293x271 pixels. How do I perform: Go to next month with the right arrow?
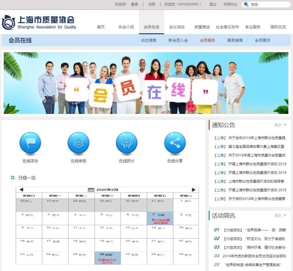click(194, 189)
